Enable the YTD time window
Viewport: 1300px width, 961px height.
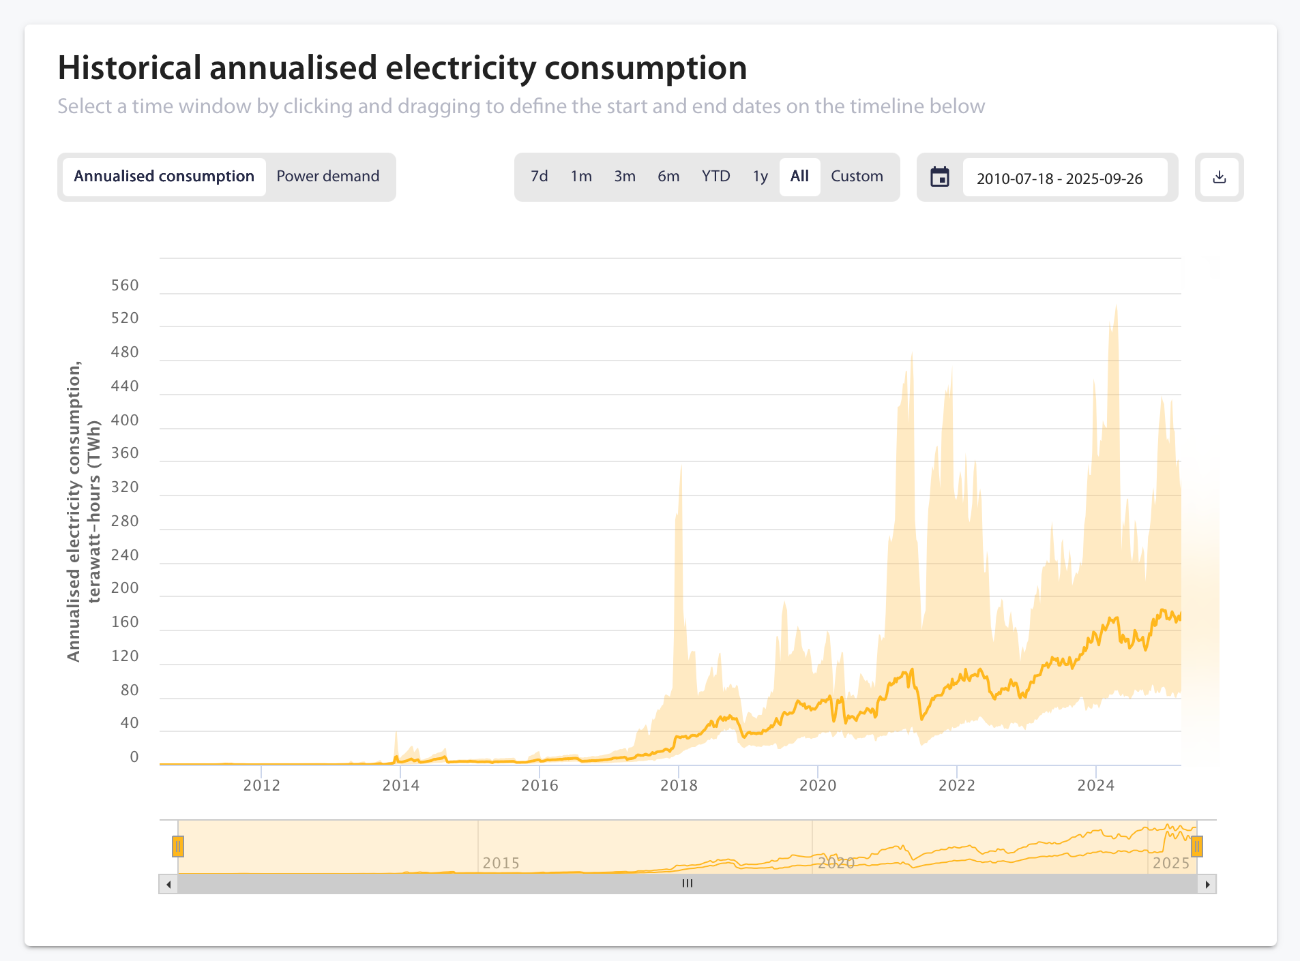click(x=715, y=176)
